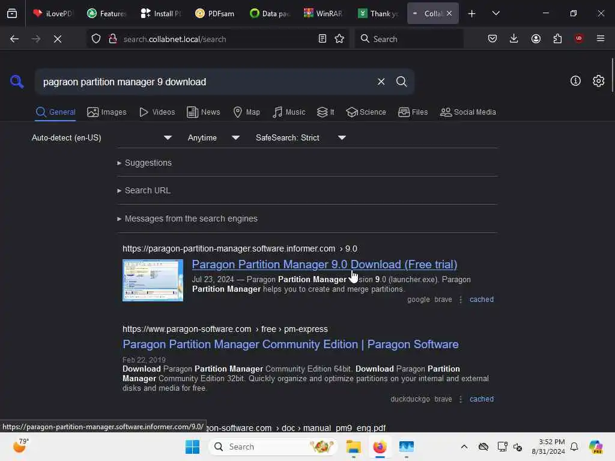Screen dimensions: 615x461
Task: Open the weather widget showing 79°
Action: (x=20, y=446)
